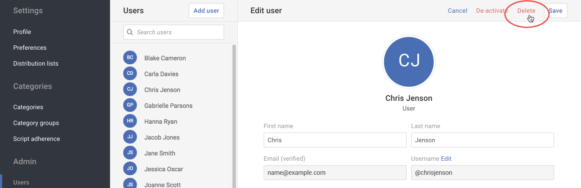Click the large CJ profile picture
The height and width of the screenshot is (188, 581).
[409, 61]
